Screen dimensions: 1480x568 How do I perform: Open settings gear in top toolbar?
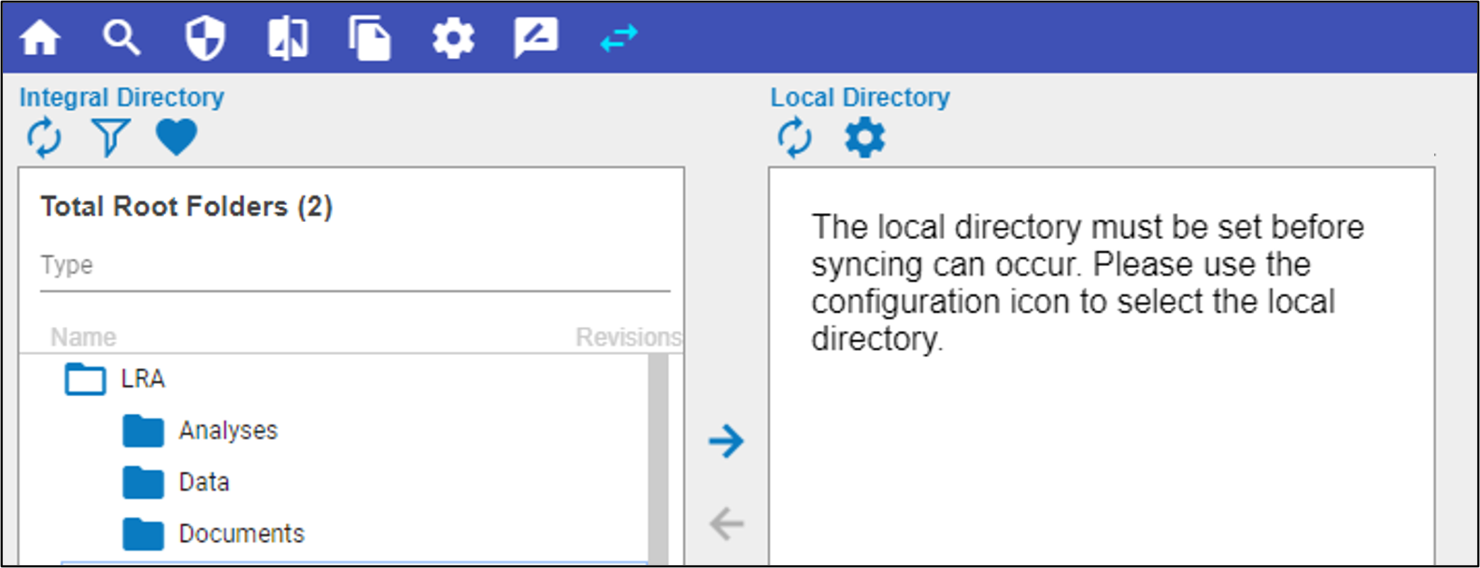pyautogui.click(x=453, y=38)
